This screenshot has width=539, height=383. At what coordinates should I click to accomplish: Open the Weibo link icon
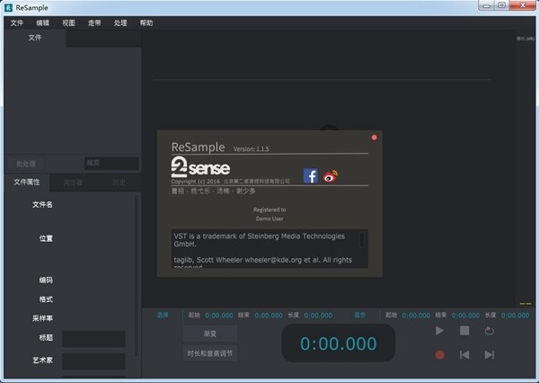[331, 176]
